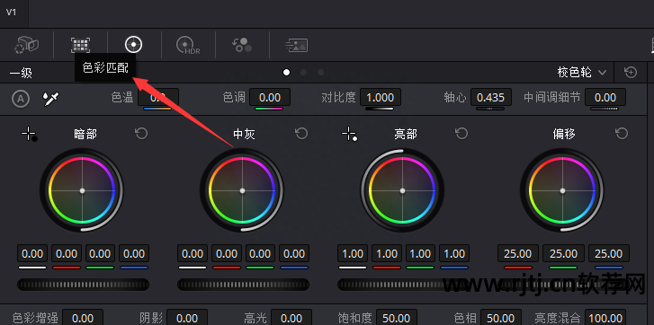Select the Color Wheels palette icon
This screenshot has width=654, height=325.
(133, 44)
